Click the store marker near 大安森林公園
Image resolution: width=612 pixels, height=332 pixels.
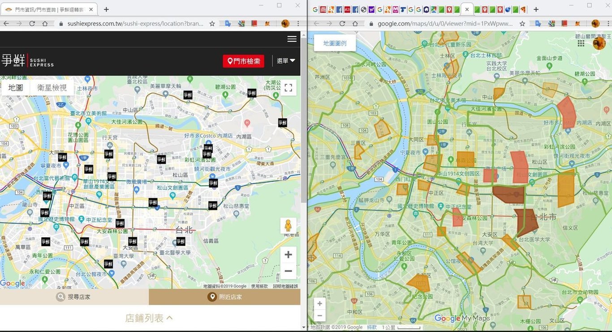coord(120,223)
